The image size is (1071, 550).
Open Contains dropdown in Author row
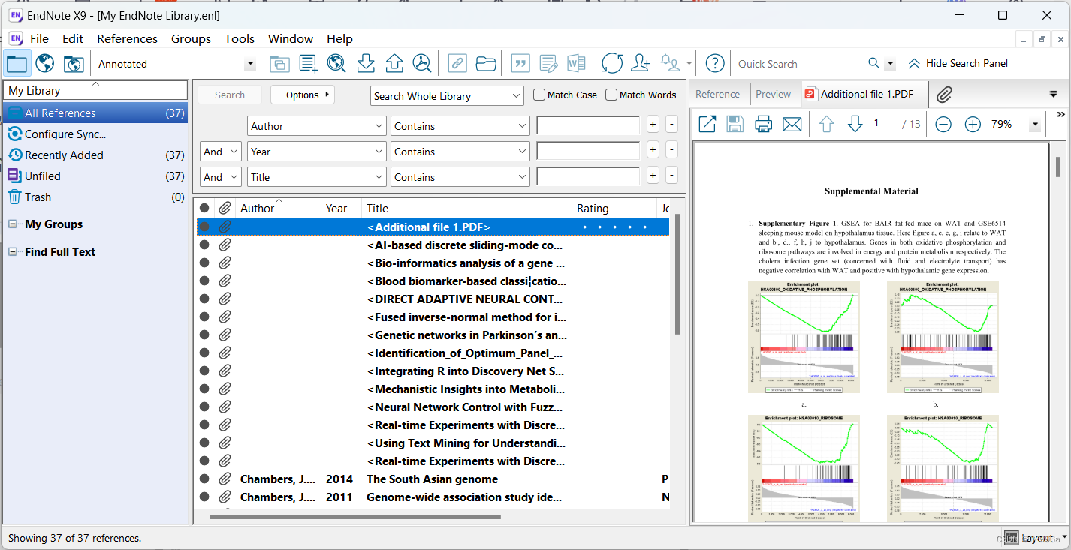click(x=460, y=126)
